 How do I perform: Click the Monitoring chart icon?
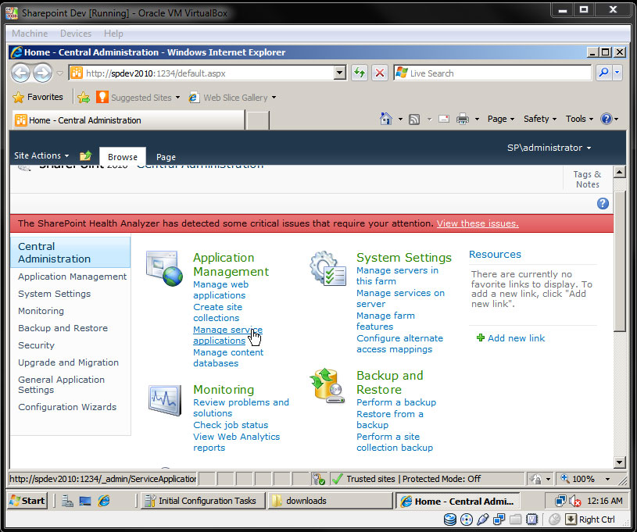[165, 401]
